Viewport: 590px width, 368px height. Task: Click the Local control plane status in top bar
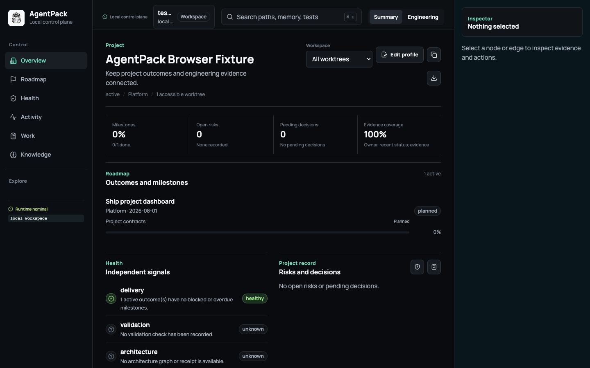(125, 17)
